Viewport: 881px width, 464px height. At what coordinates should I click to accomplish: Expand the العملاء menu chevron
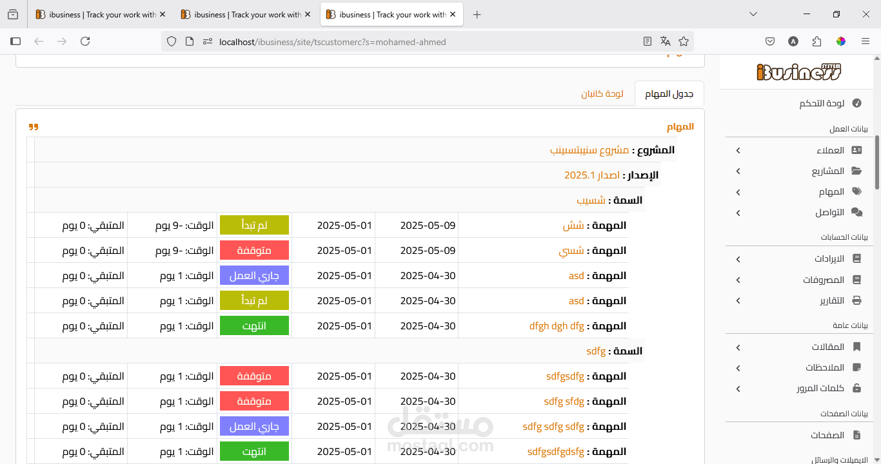738,150
